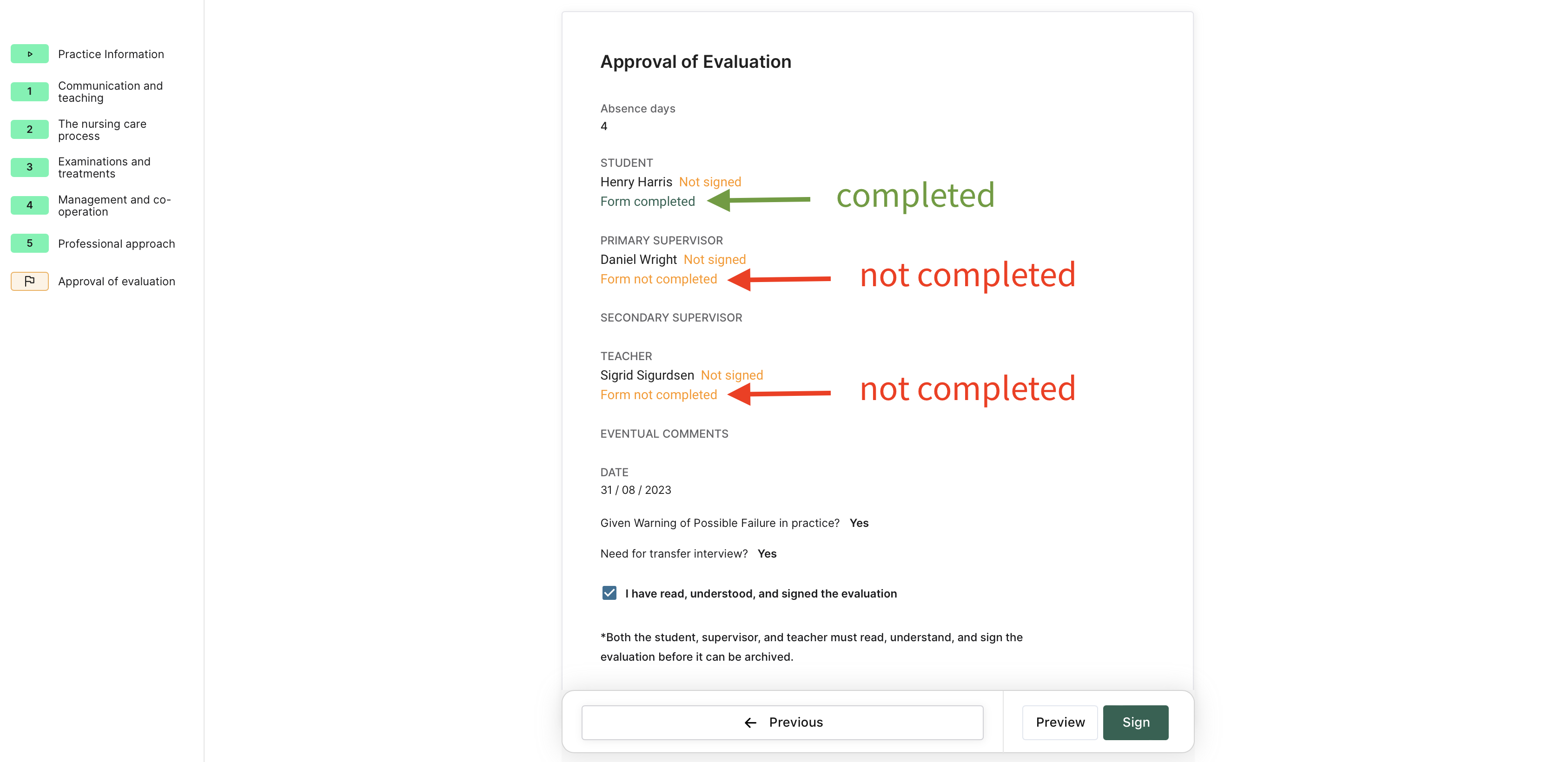Open The nursing care process section
This screenshot has width=1549, height=762.
click(x=102, y=130)
